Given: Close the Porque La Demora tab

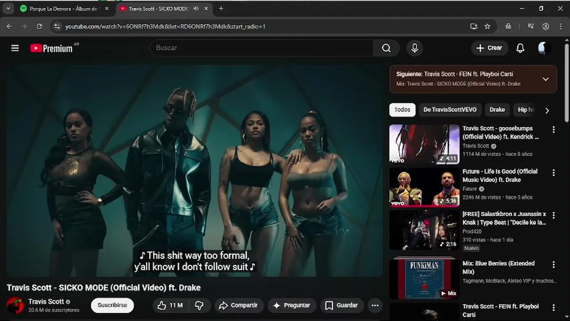Looking at the screenshot, I should click(107, 8).
